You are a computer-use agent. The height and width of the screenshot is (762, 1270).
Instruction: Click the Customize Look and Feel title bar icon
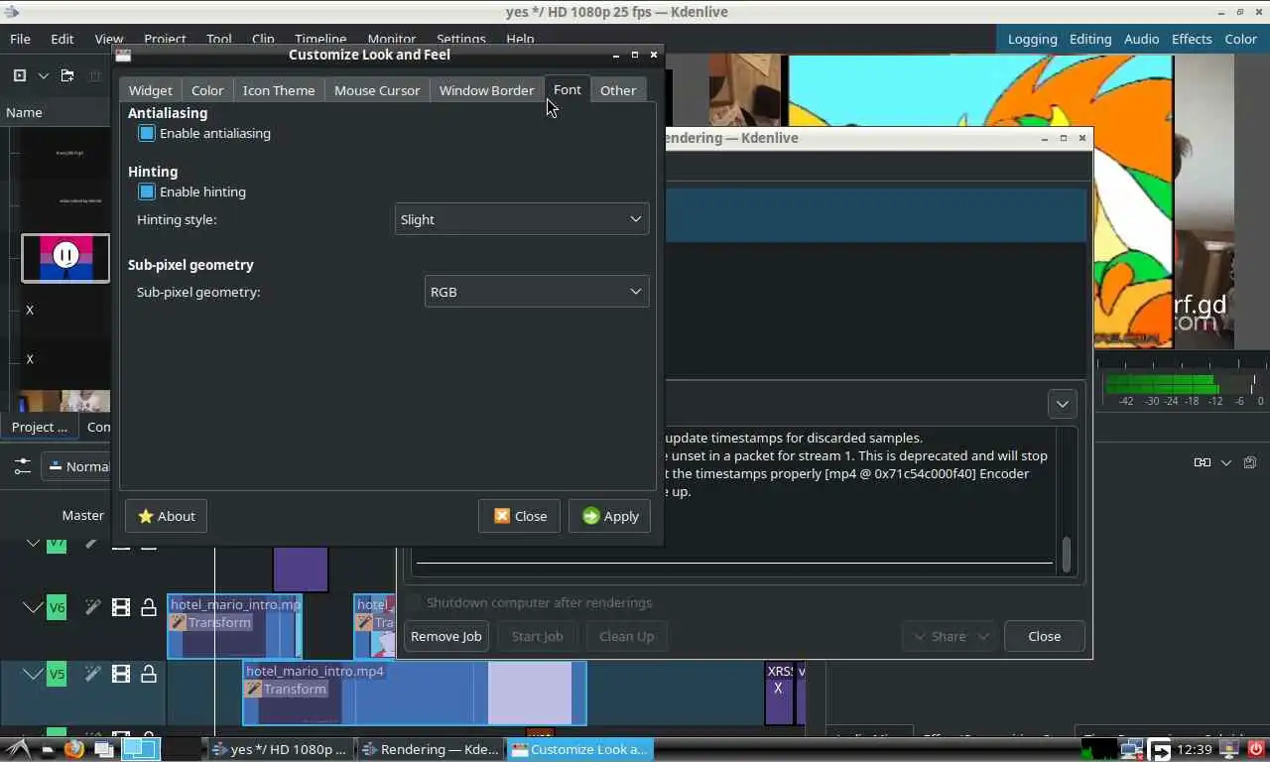coord(123,55)
